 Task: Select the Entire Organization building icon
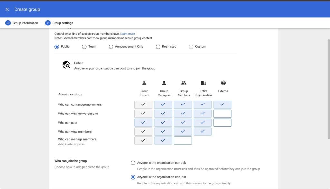click(x=203, y=83)
